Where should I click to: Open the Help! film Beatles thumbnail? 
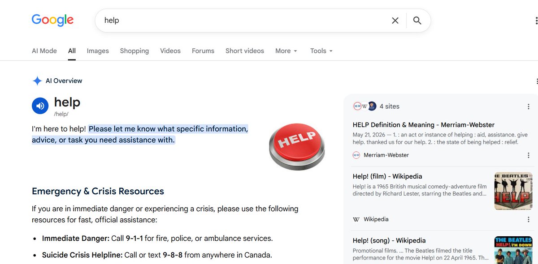coord(513,191)
